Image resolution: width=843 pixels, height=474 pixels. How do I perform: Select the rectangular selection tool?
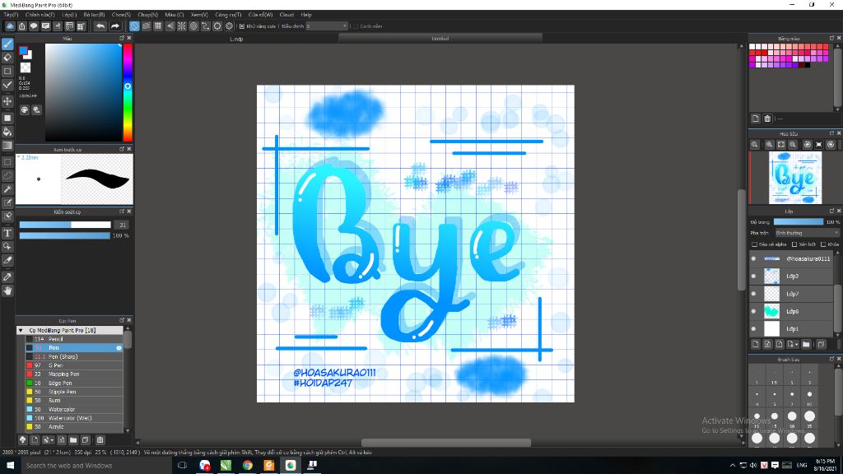(x=7, y=162)
